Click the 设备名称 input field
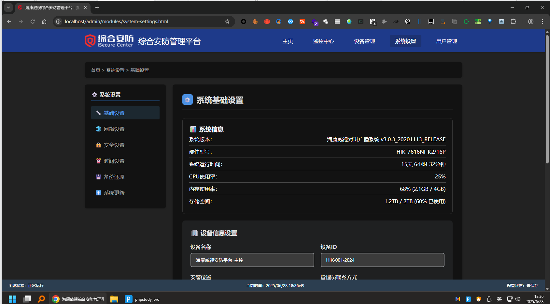Image resolution: width=550 pixels, height=304 pixels. pyautogui.click(x=252, y=260)
